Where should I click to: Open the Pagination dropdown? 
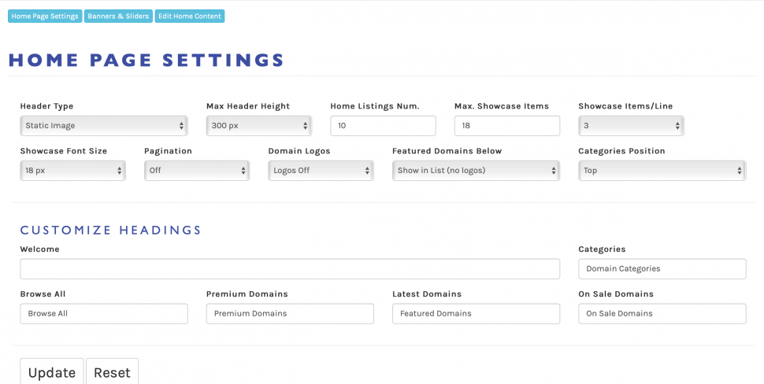196,171
